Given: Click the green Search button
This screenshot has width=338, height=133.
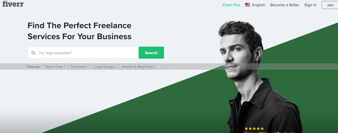Looking at the screenshot, I should click(x=151, y=53).
